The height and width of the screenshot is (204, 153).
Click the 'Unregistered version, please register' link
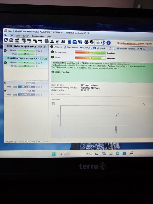click(135, 43)
